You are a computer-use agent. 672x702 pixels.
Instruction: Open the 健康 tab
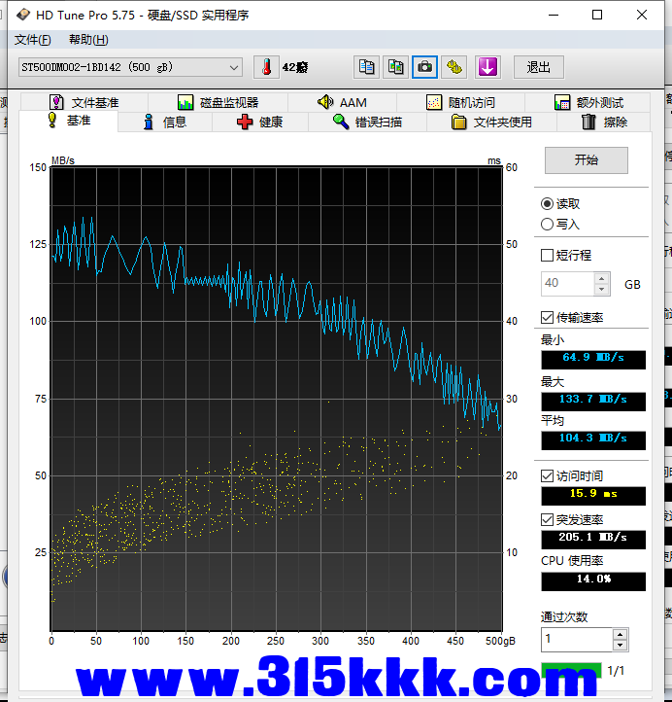click(x=260, y=122)
